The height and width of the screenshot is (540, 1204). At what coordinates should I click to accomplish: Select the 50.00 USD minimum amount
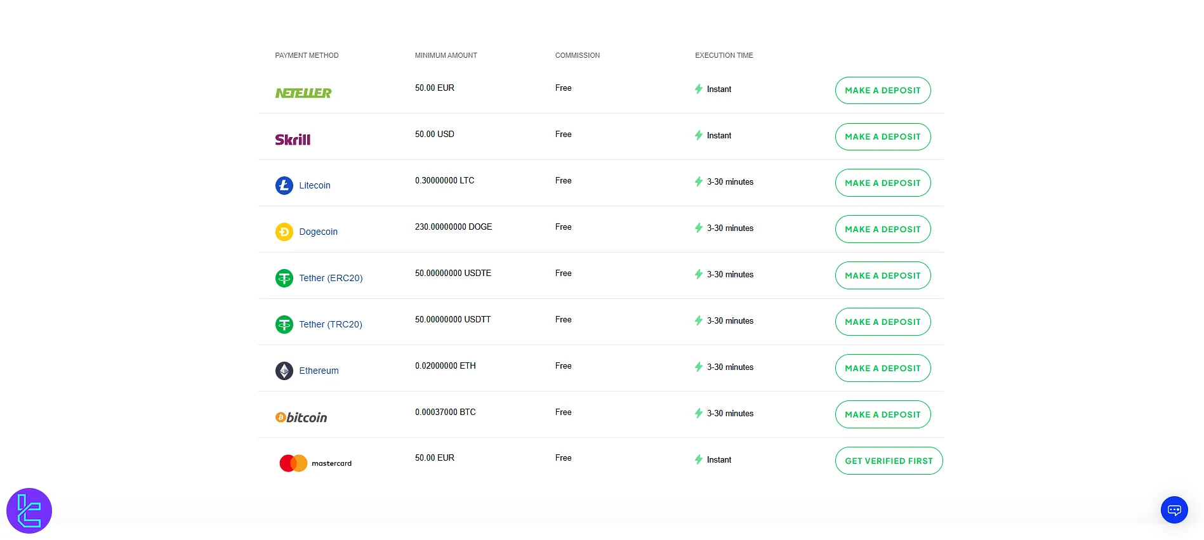coord(435,134)
